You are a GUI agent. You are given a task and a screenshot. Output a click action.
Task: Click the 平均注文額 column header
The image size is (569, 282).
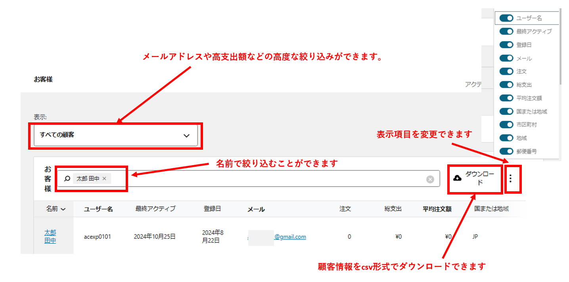coord(437,210)
